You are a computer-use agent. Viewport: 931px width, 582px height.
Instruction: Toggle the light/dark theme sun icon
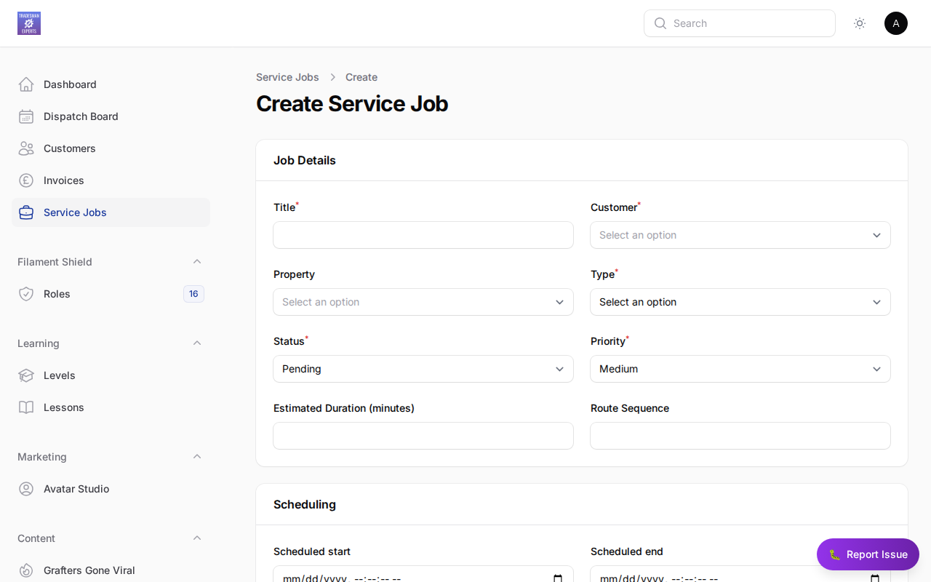pyautogui.click(x=860, y=23)
